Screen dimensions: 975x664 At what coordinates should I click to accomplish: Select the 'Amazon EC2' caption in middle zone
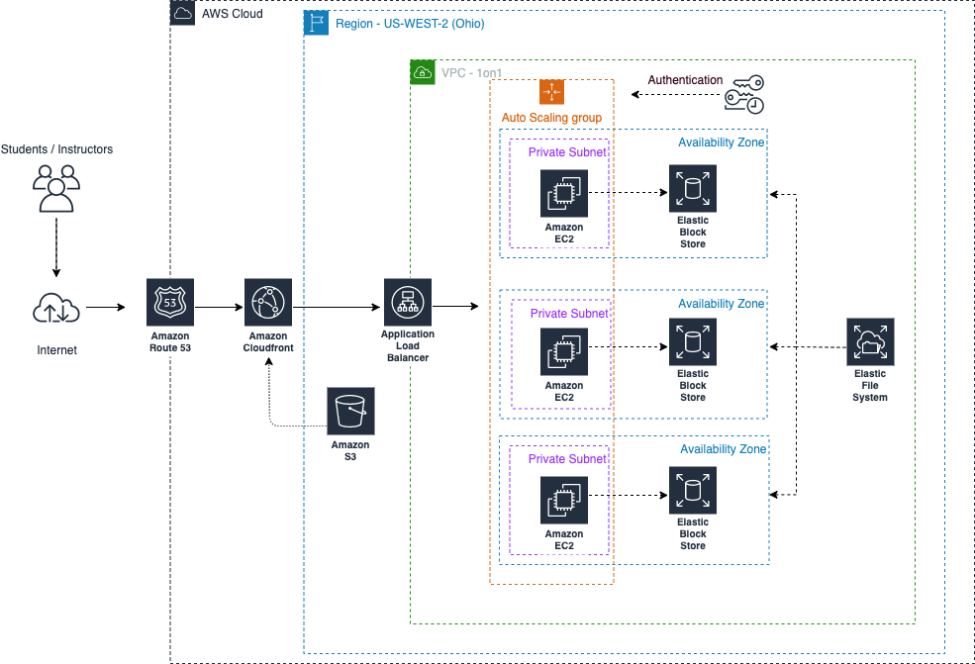(x=564, y=392)
